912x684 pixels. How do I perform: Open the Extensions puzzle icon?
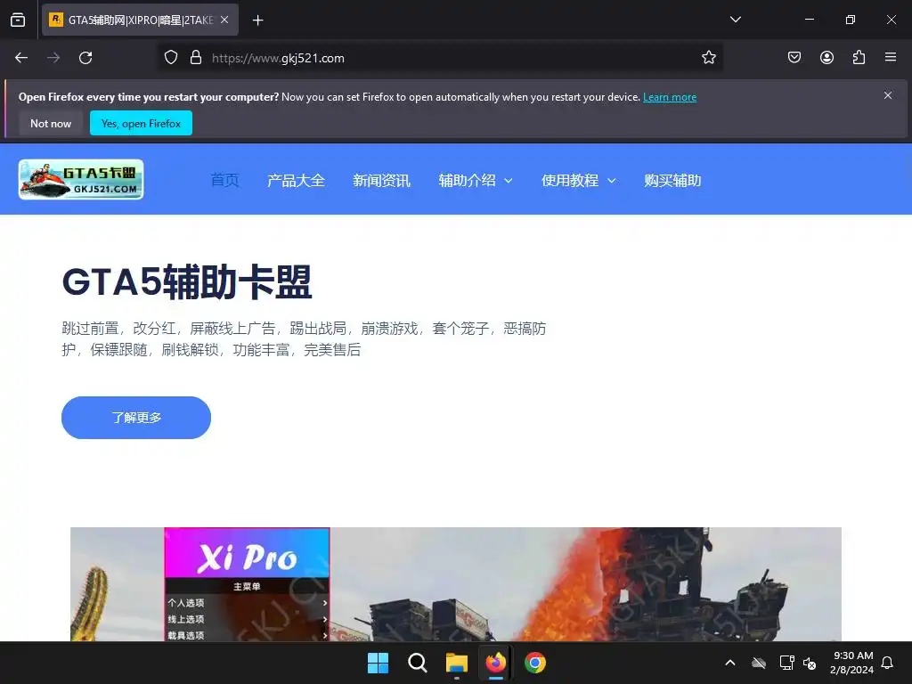click(859, 58)
